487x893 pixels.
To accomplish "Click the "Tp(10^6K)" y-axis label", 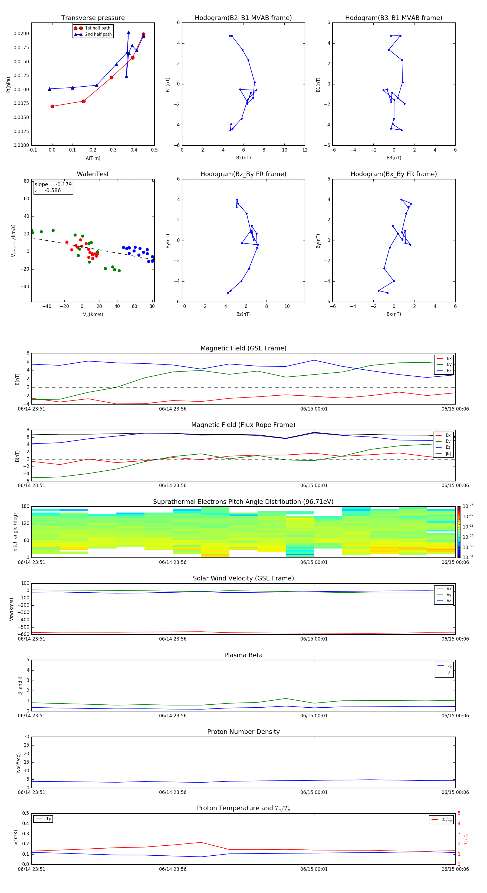I will (x=16, y=839).
